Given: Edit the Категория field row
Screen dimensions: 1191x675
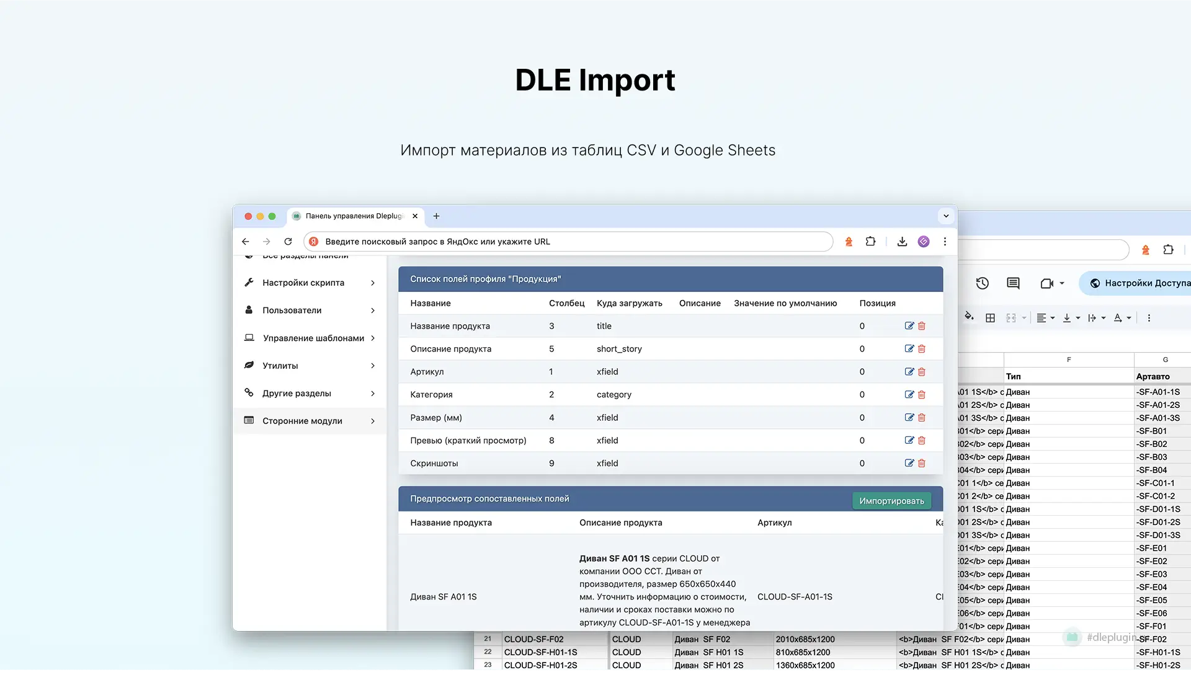Looking at the screenshot, I should 909,395.
